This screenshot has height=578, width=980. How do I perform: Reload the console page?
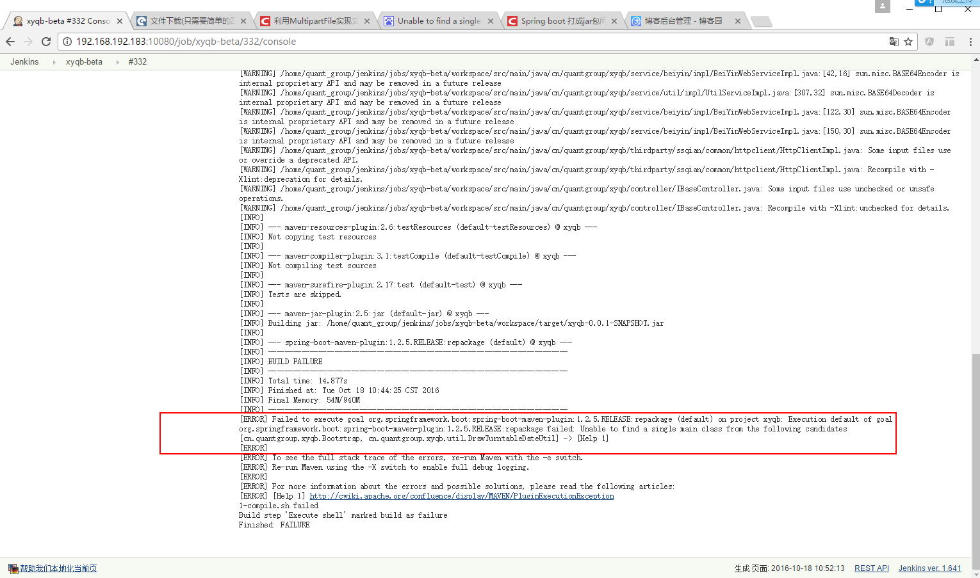pos(46,42)
